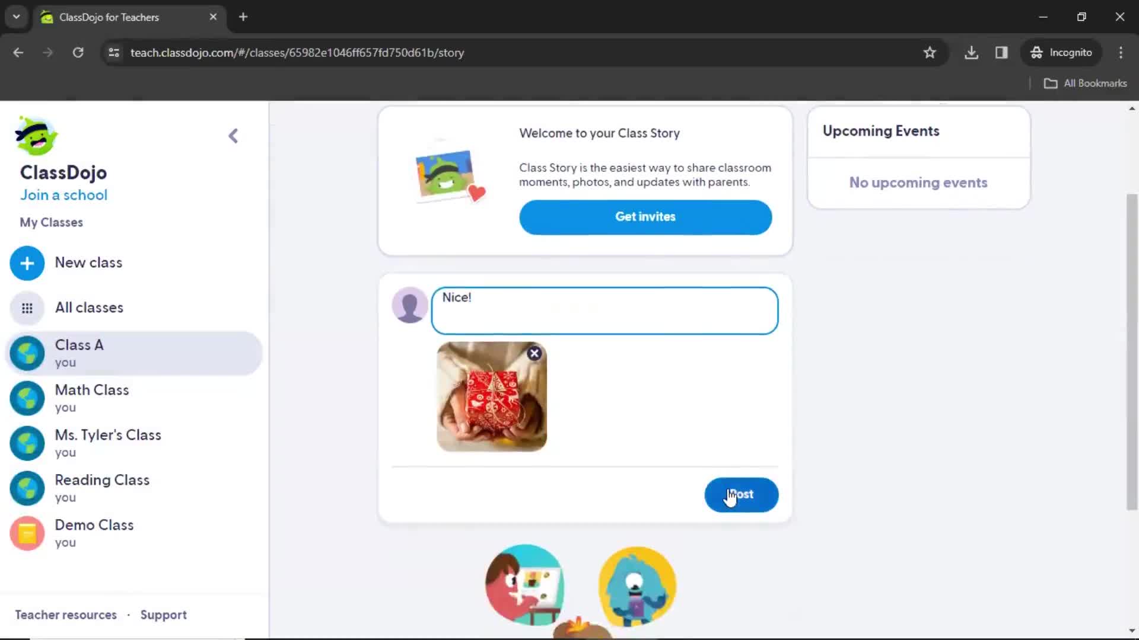Select Math Class icon

coord(27,398)
